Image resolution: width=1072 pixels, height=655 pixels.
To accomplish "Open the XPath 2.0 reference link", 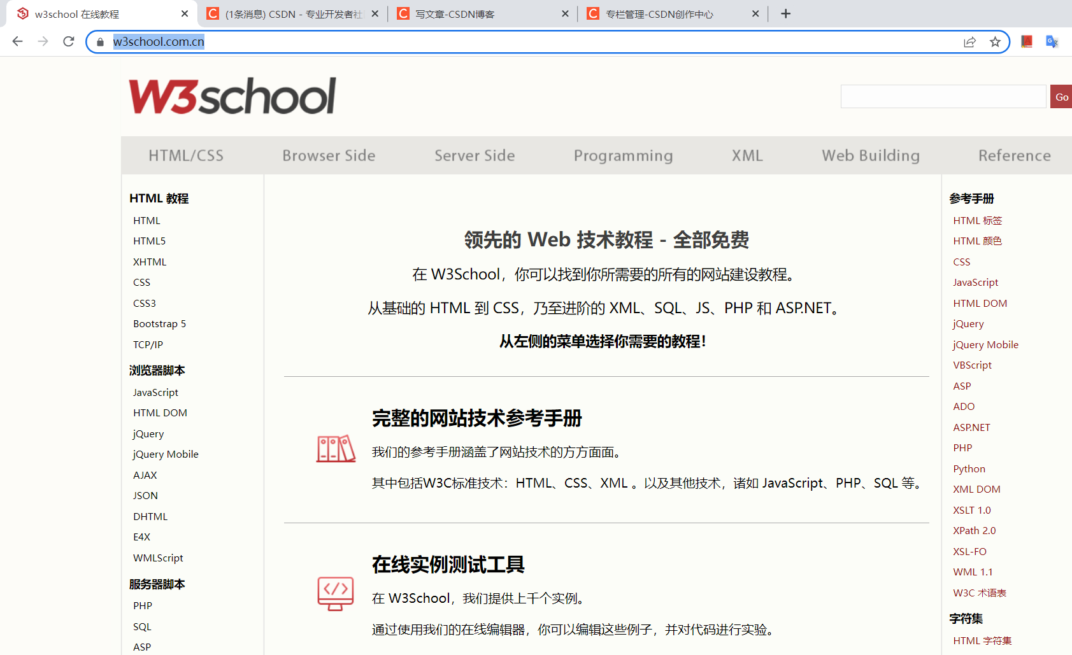I will (974, 531).
